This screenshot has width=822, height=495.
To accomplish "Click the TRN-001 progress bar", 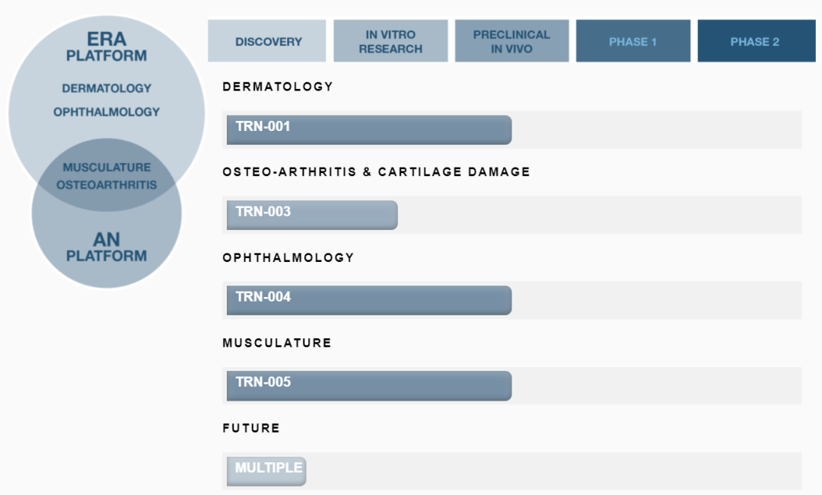I will [x=368, y=129].
